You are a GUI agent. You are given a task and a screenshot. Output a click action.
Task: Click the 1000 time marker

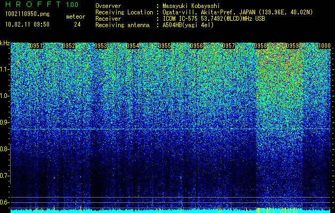[x=324, y=46]
